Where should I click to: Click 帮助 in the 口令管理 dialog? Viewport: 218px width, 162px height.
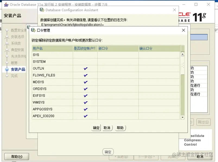pos(120,128)
